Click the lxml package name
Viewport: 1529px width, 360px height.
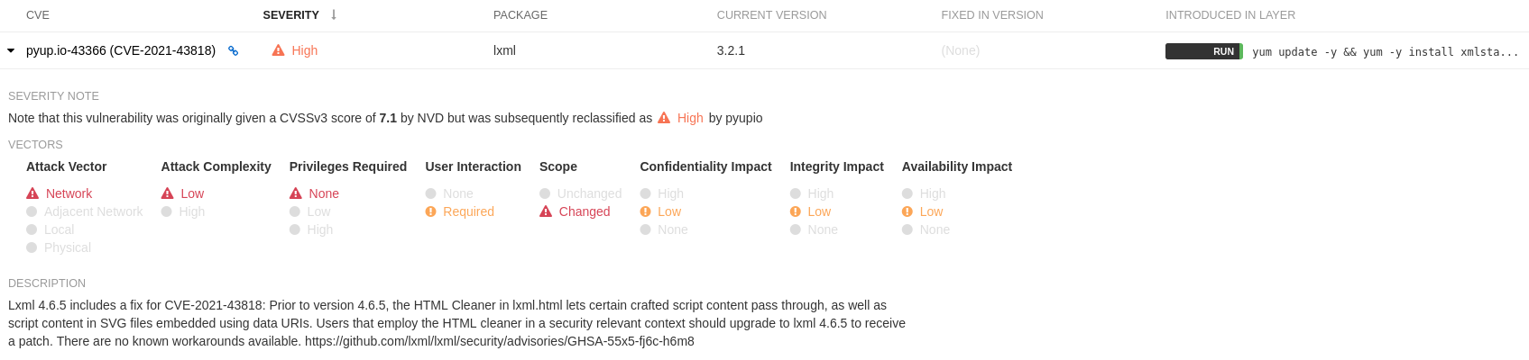504,50
